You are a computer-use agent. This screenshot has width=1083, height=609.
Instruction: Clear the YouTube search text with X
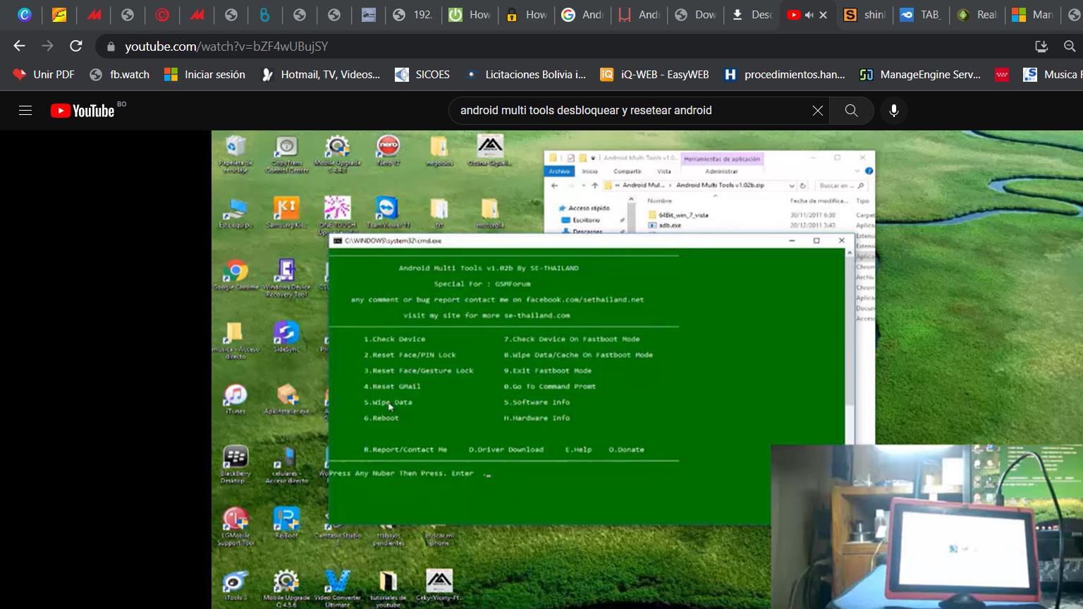817,111
